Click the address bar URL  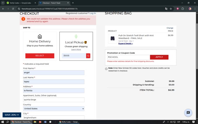[49, 9]
